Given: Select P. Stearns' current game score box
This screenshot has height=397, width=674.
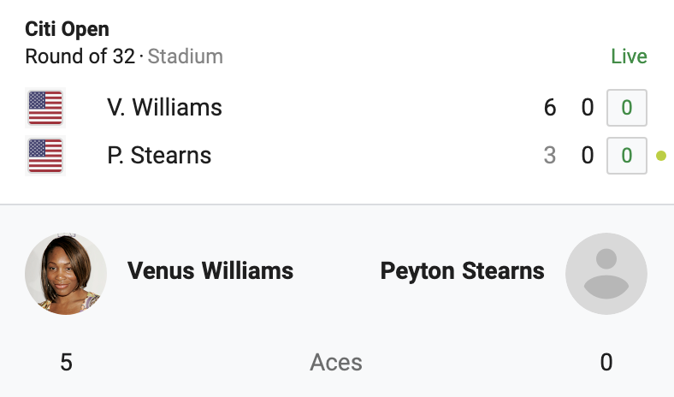Looking at the screenshot, I should tap(627, 155).
